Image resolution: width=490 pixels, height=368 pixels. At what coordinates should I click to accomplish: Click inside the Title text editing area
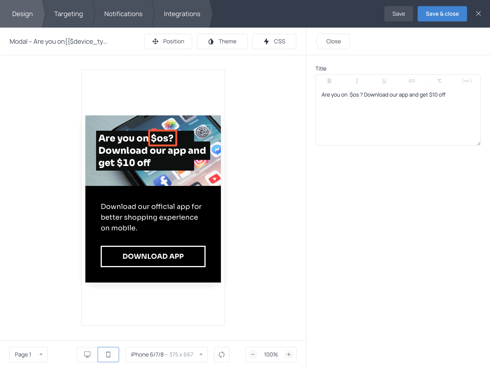click(398, 119)
